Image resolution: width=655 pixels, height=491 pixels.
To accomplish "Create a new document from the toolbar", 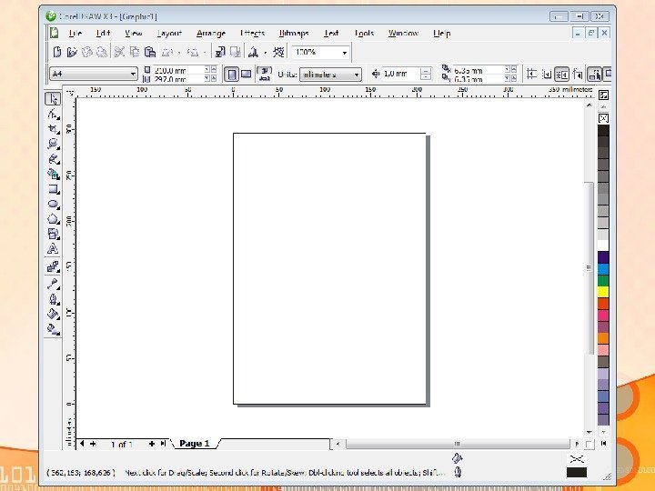I will pyautogui.click(x=57, y=52).
